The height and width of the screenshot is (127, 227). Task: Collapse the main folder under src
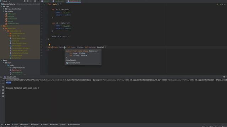[x=4, y=63]
